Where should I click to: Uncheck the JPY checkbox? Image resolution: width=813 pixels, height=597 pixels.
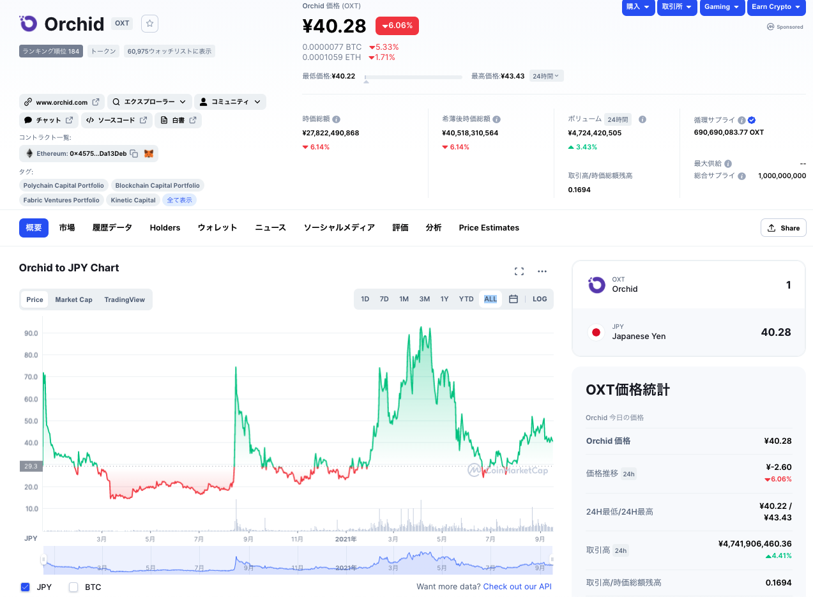[26, 587]
